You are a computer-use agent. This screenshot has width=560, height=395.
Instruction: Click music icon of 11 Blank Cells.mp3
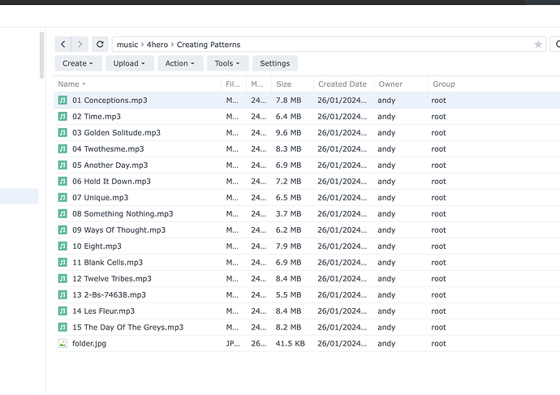tap(62, 263)
